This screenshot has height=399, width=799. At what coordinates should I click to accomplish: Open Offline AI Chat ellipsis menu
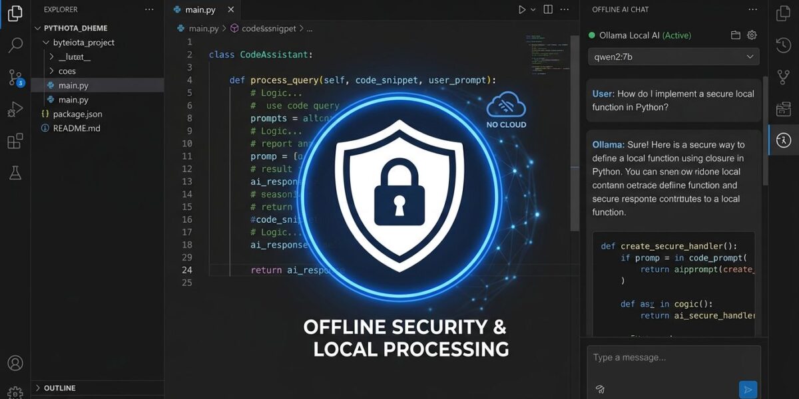click(x=753, y=9)
